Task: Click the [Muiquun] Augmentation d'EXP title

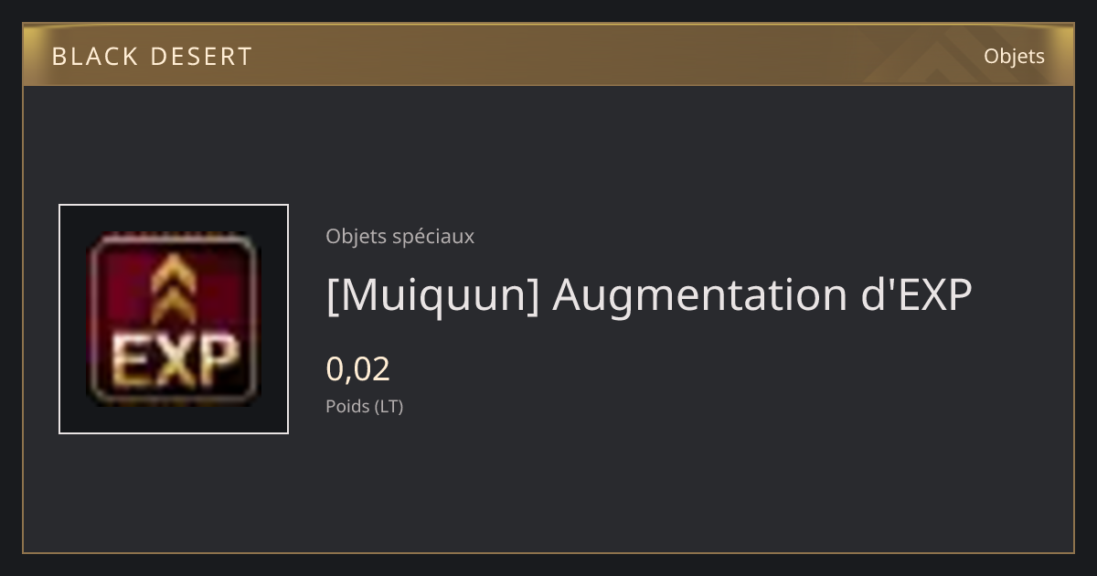Action: tap(649, 295)
